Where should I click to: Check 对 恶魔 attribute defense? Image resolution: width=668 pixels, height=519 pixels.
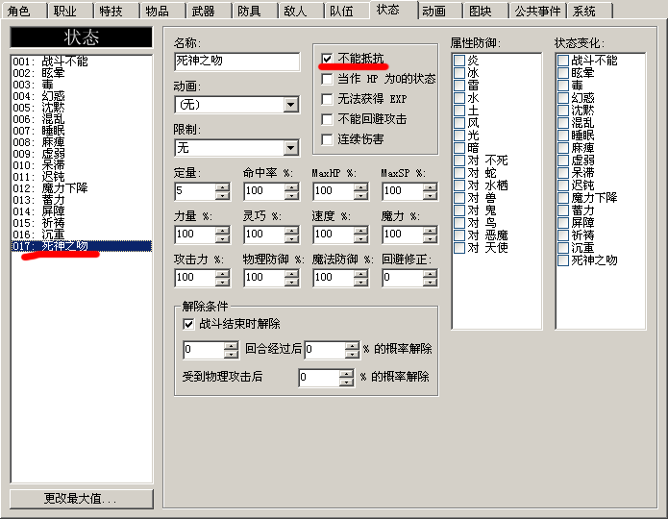point(459,235)
